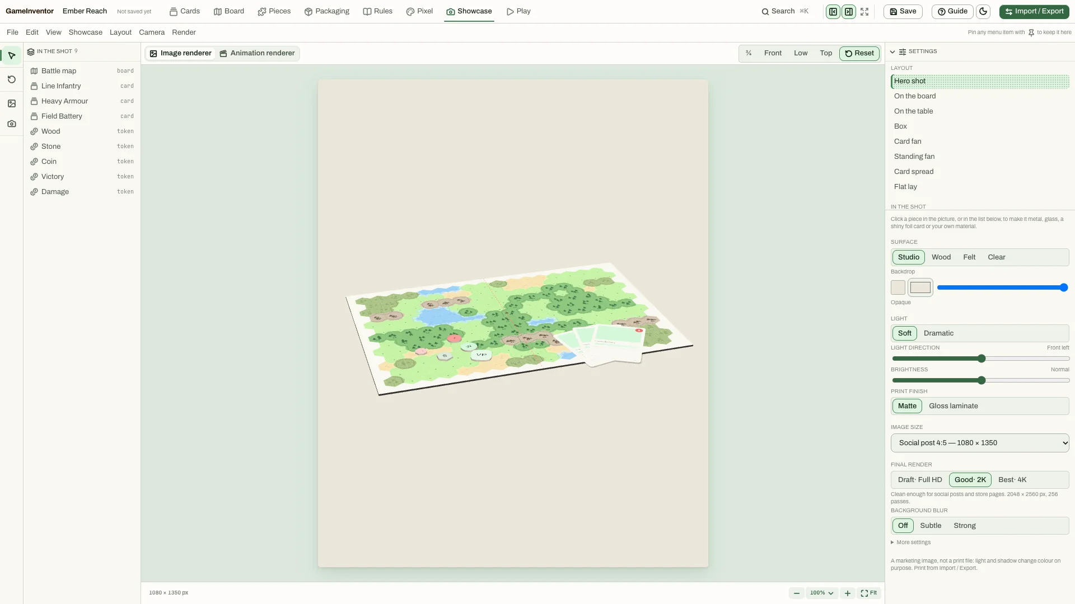Open the Image Size dropdown
1075x604 pixels.
pyautogui.click(x=980, y=443)
